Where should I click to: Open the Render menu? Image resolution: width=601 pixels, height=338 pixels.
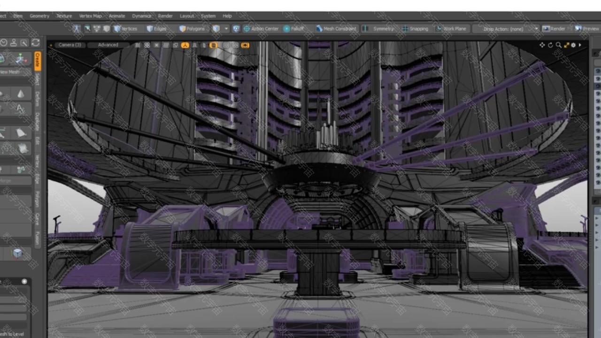165,16
